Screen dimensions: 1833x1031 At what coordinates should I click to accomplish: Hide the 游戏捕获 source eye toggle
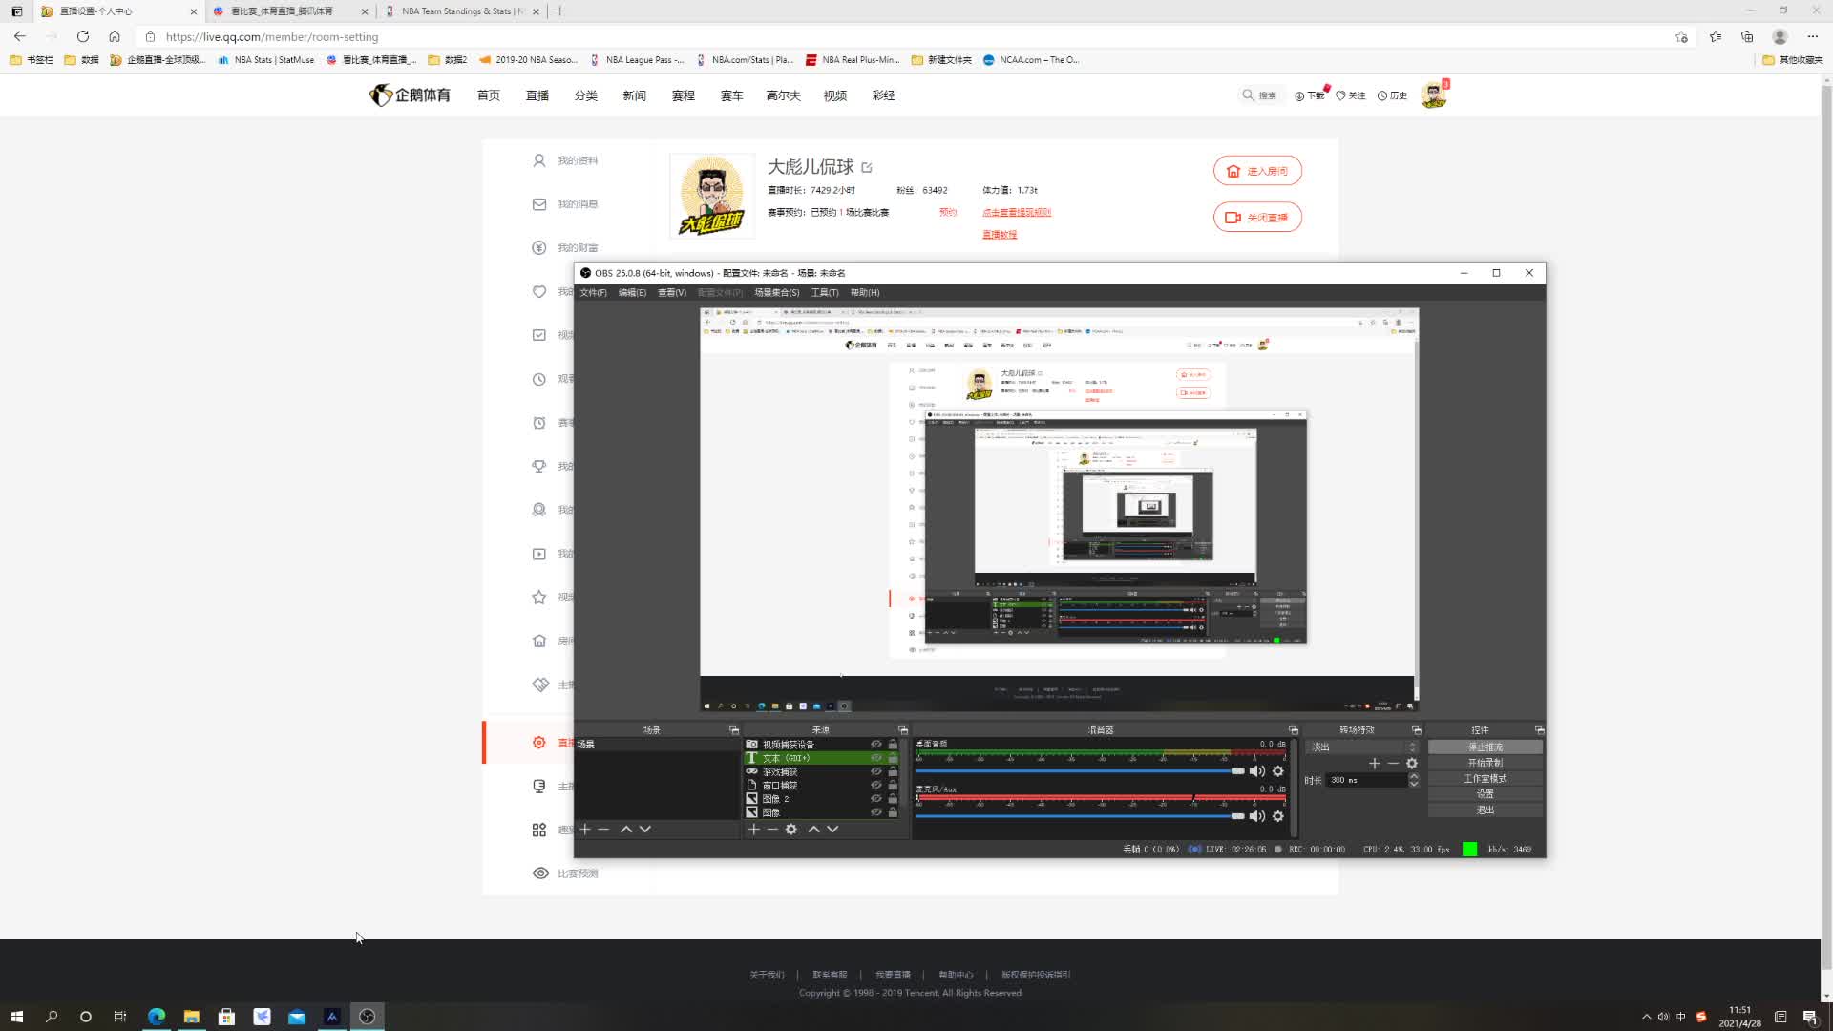[875, 771]
